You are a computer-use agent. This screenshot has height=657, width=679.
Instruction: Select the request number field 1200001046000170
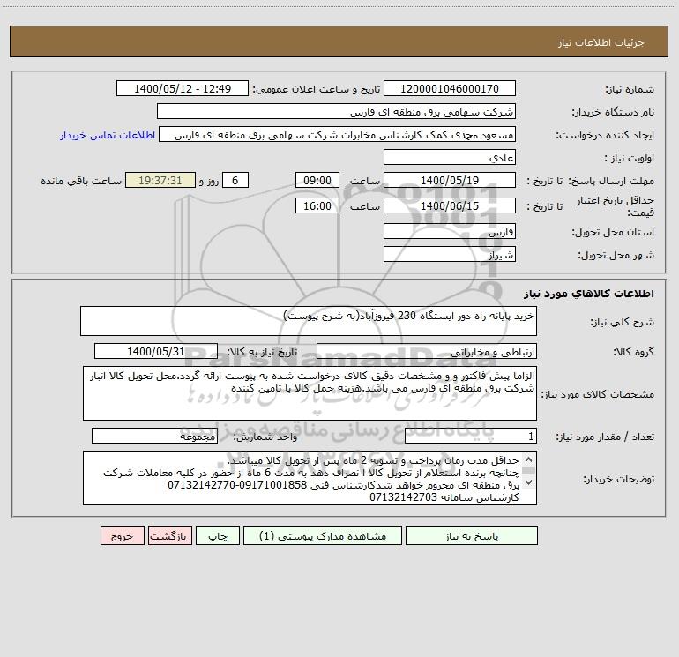450,88
